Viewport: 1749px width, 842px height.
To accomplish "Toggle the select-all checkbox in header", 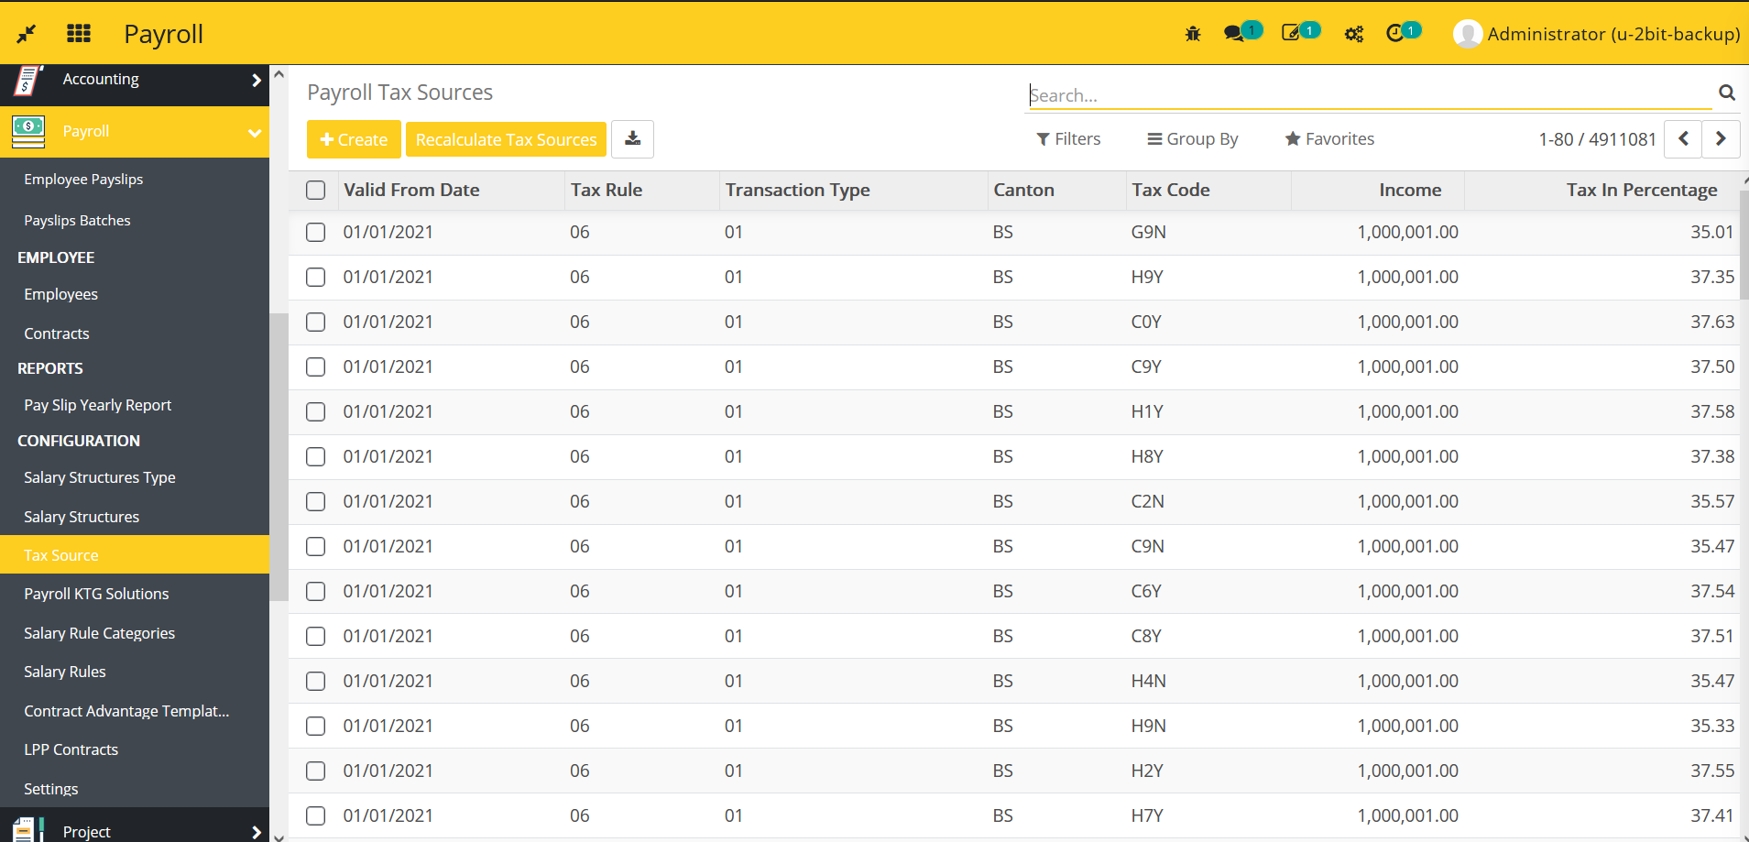I will 316,191.
